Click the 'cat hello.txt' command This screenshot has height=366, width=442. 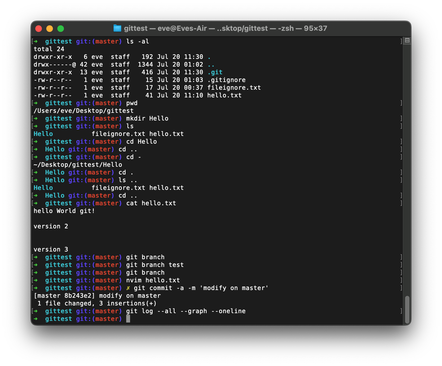pos(151,203)
